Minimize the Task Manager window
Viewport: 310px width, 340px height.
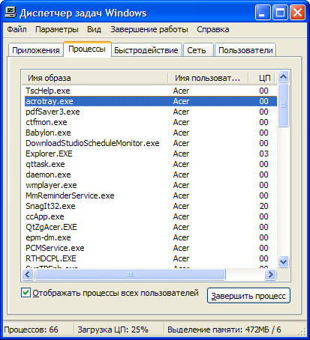(x=263, y=13)
